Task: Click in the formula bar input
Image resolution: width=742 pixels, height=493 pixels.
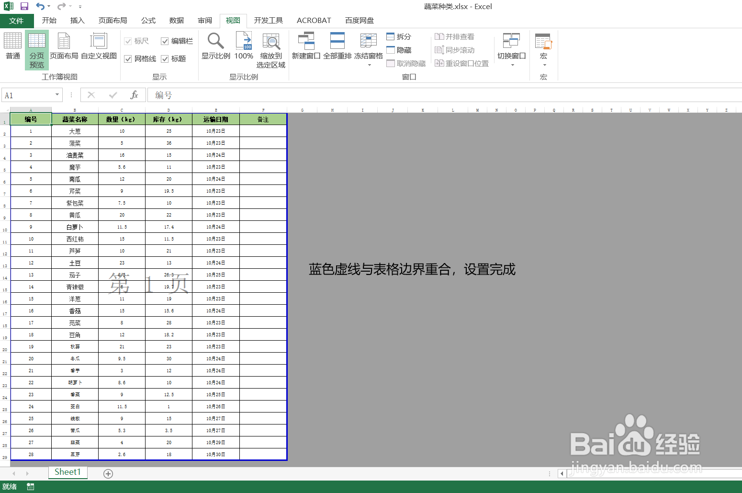Action: tap(445, 95)
